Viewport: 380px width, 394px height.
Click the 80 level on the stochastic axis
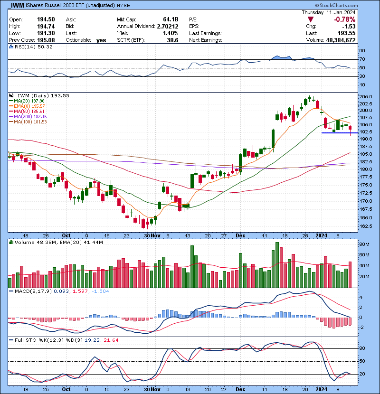click(362, 348)
